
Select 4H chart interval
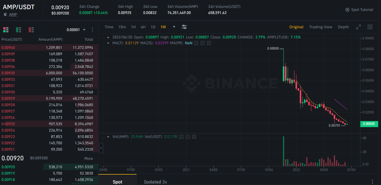143,27
